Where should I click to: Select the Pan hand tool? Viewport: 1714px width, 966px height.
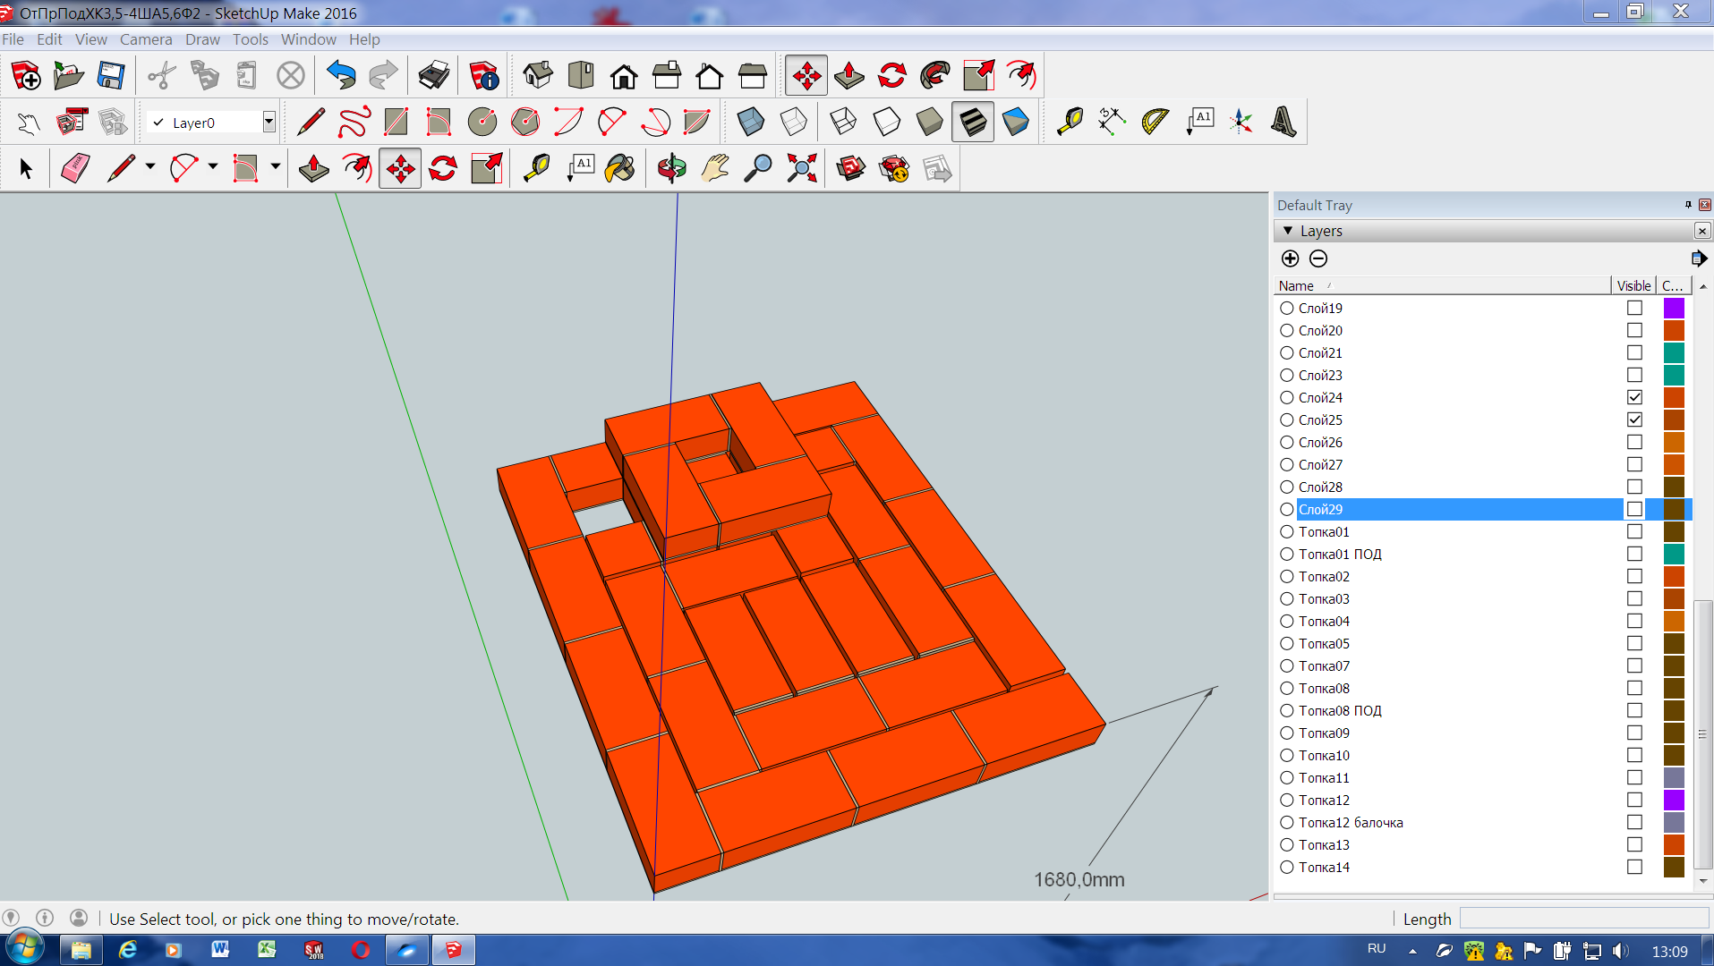715,168
